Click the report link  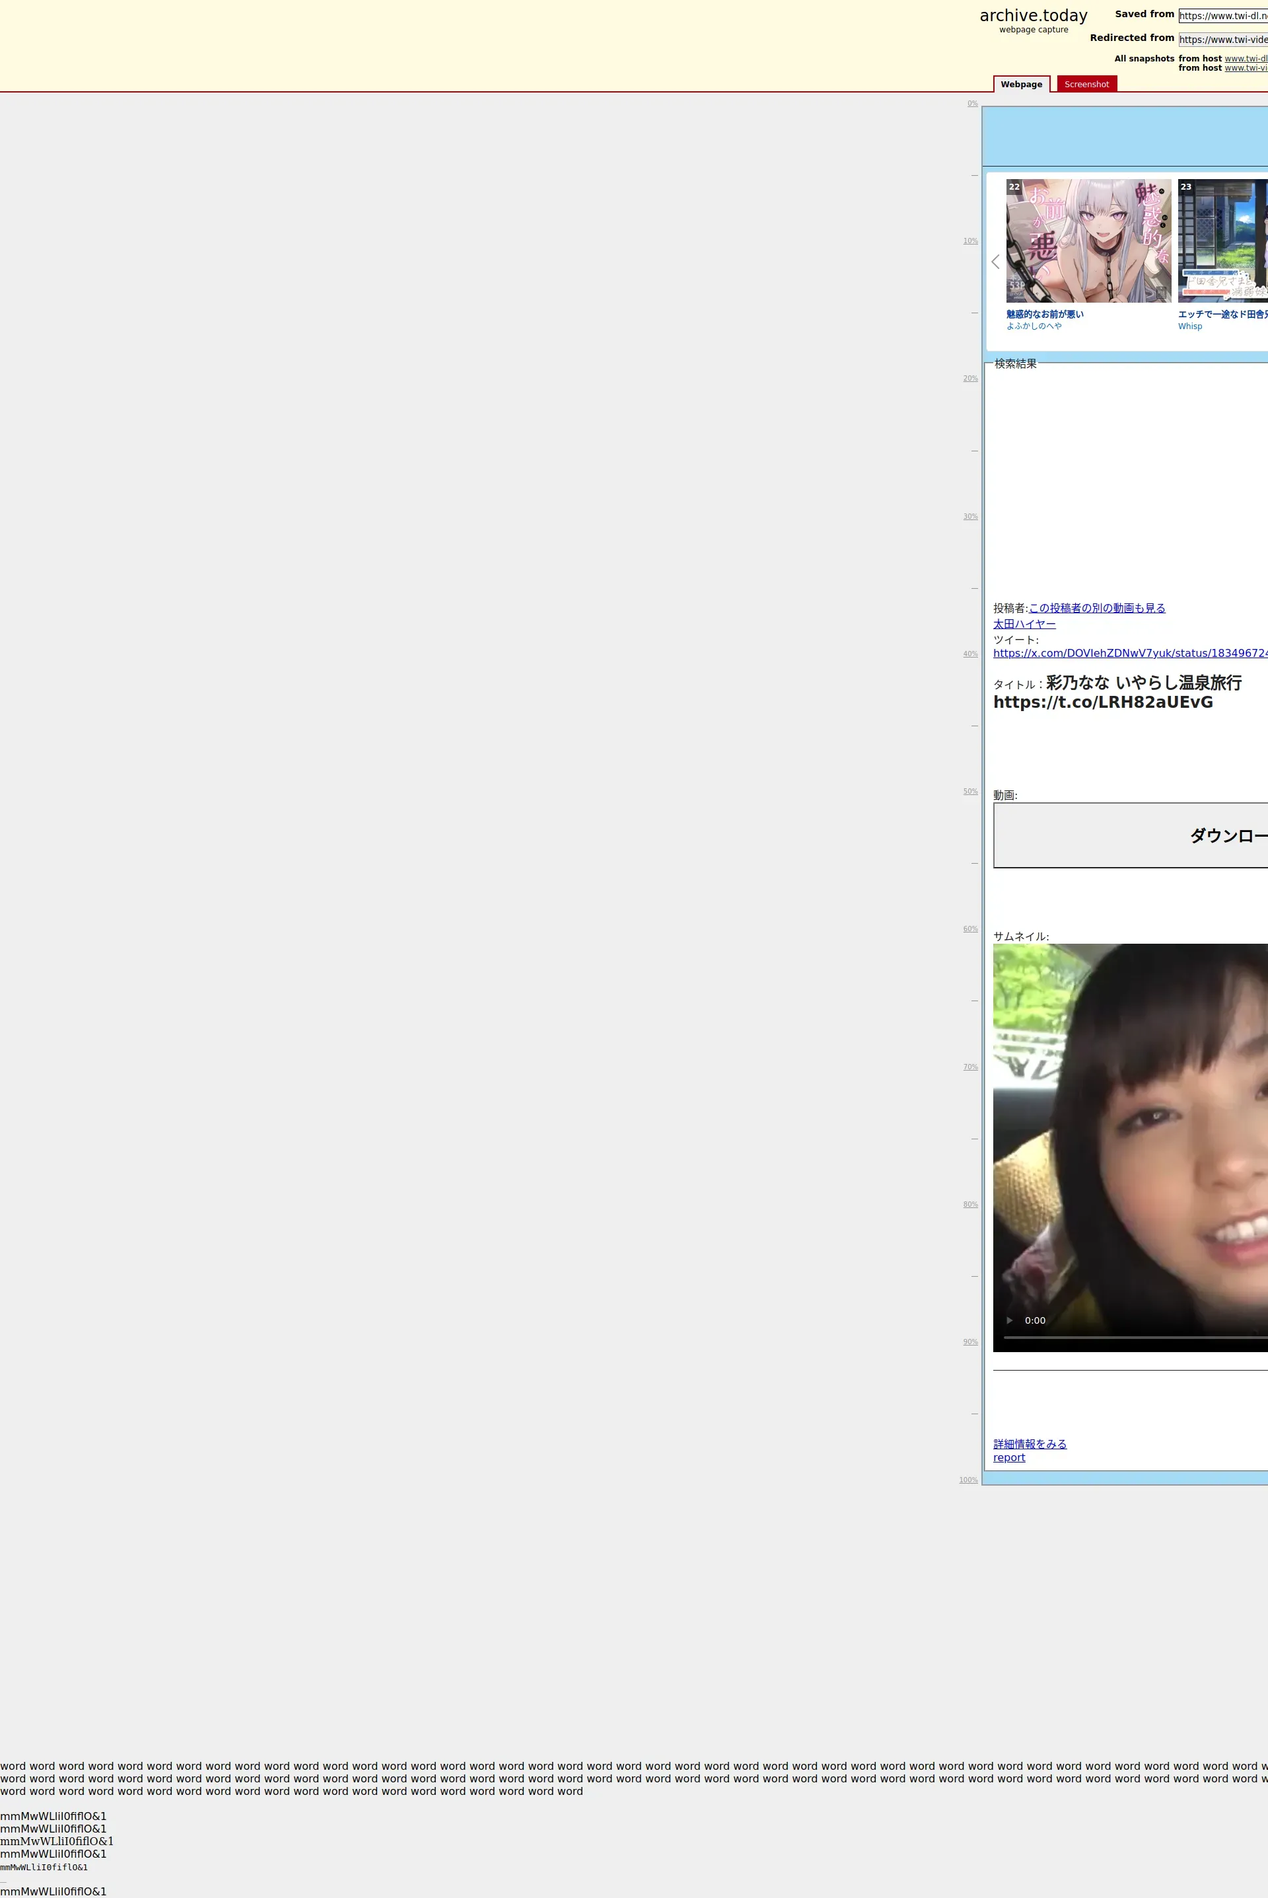pos(1008,1457)
